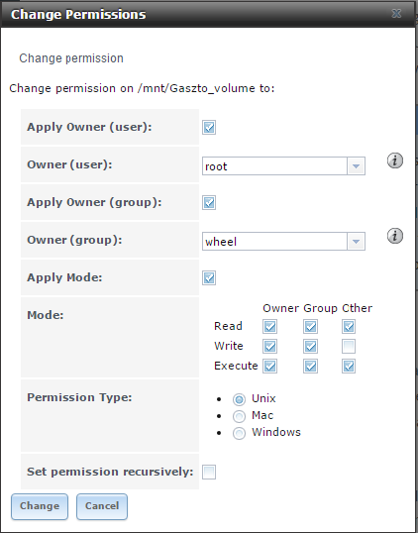Viewport: 418px width, 533px height.
Task: Toggle the Apply Owner (group) checkbox
Action: pos(209,202)
